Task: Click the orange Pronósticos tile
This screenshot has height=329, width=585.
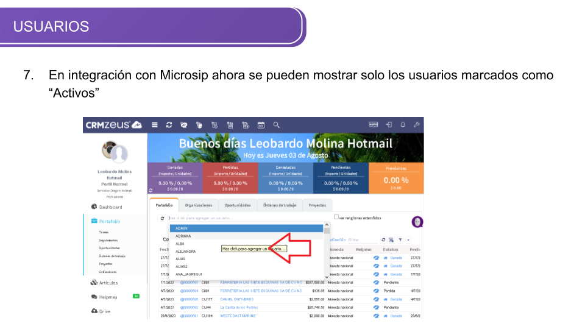Action: (x=396, y=178)
